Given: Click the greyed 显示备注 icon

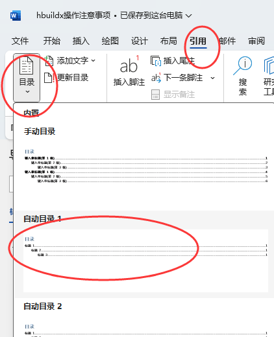Looking at the screenshot, I should [x=155, y=95].
